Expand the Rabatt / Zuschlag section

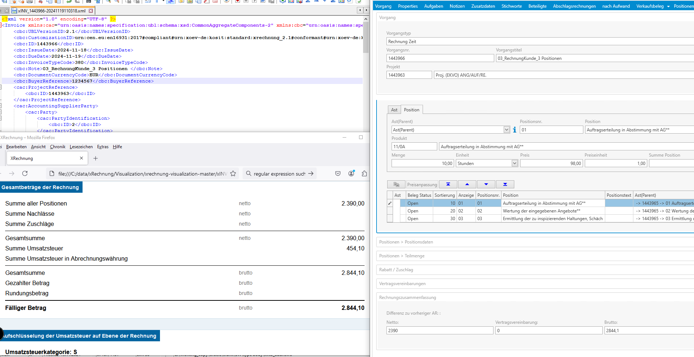tap(396, 270)
